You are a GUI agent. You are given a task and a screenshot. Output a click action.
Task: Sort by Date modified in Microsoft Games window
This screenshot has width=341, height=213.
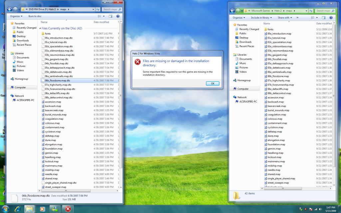pyautogui.click(x=324, y=24)
